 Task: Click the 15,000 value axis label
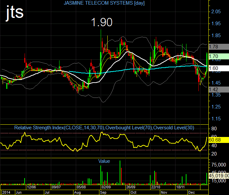point(219,181)
